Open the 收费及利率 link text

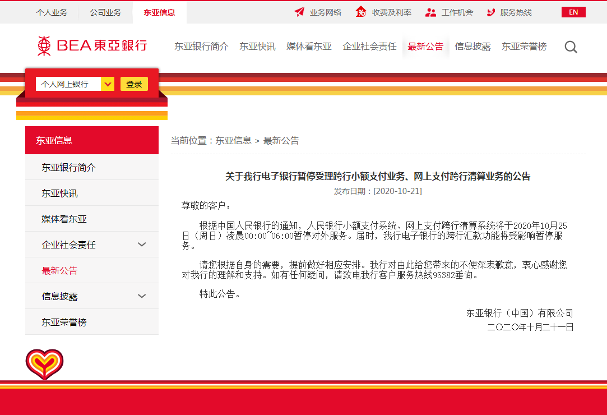pos(391,12)
